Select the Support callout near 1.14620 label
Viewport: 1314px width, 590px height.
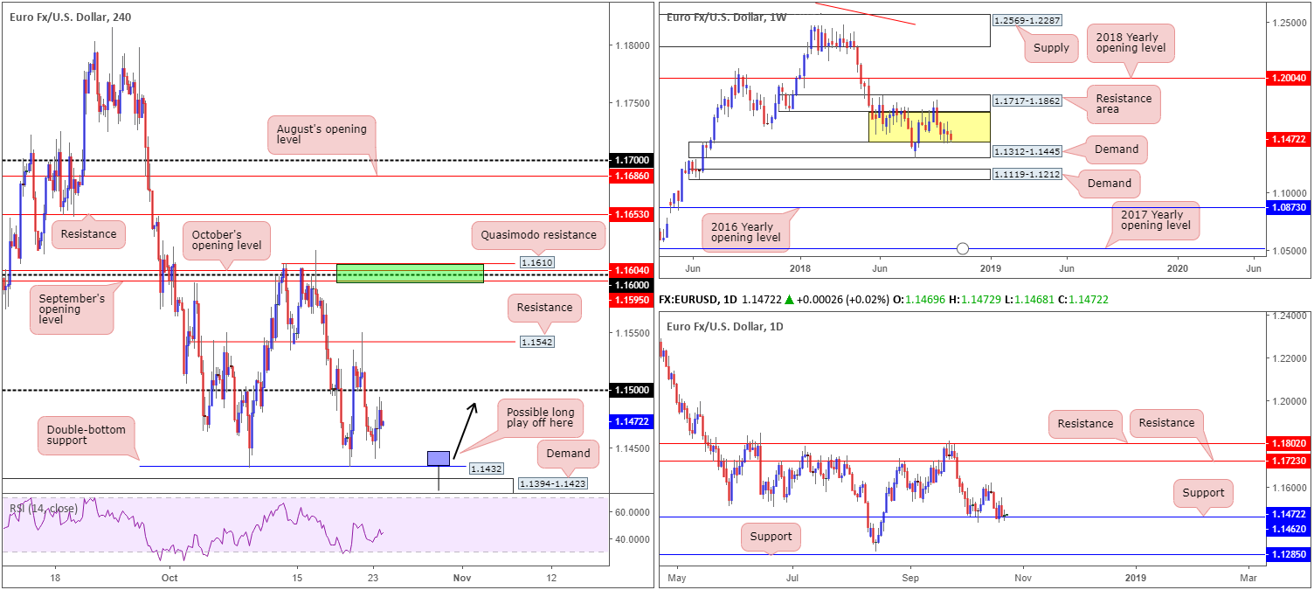(1203, 492)
